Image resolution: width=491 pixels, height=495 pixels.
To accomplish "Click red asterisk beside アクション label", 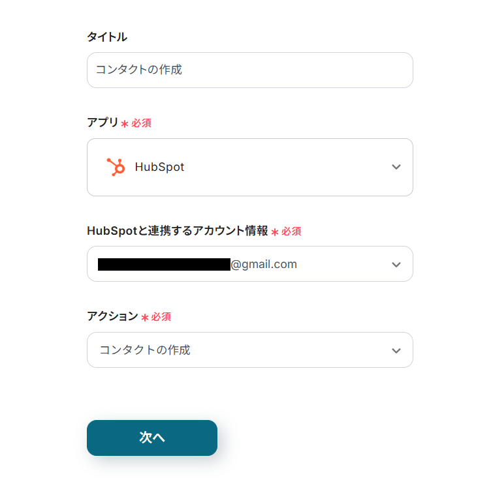I will tap(144, 318).
